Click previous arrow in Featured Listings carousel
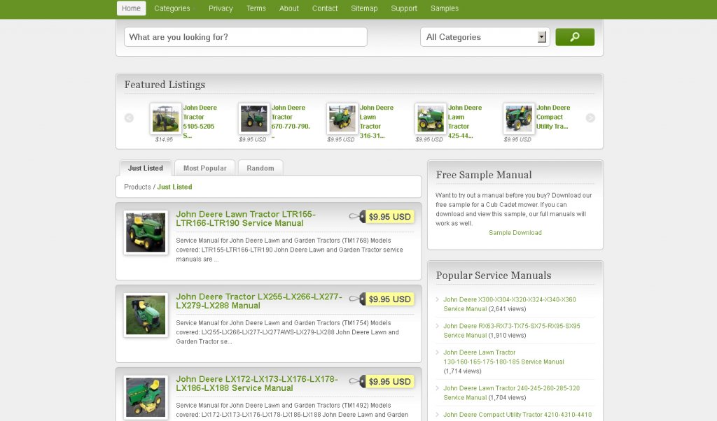Screen dimensions: 717x421 [129, 117]
